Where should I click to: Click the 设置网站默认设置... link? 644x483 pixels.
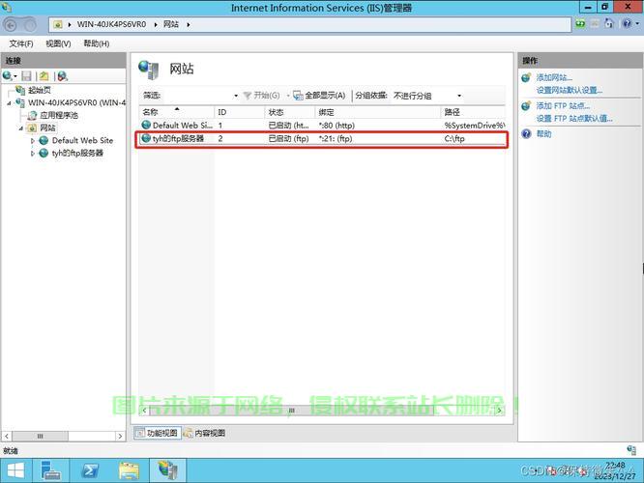point(570,90)
